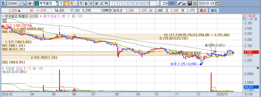Choose the 10 interval preset
This screenshot has width=261, height=97.
point(127,3)
